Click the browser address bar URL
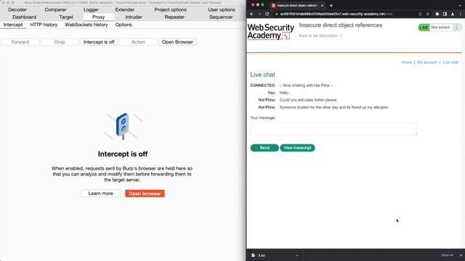Screen dimensions: 465x261 click(336, 14)
